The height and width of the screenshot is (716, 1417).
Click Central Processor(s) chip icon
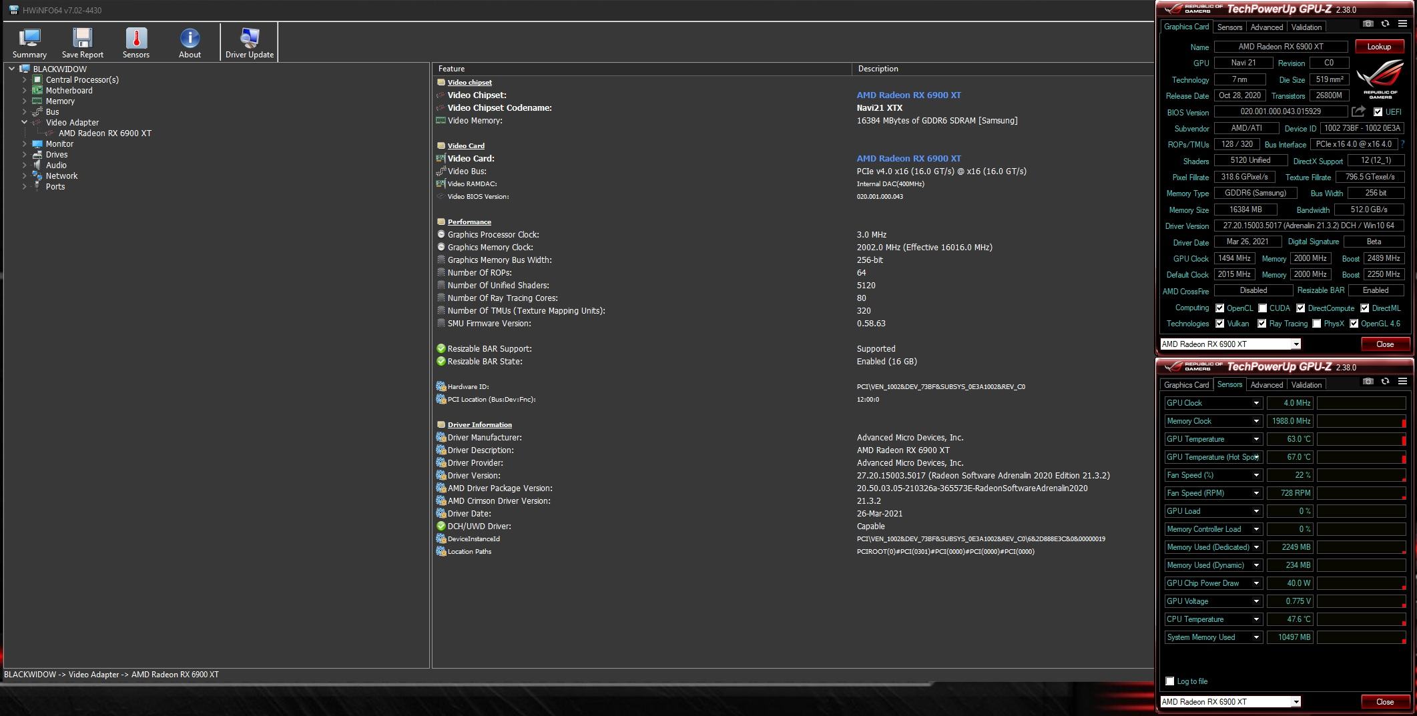(37, 79)
